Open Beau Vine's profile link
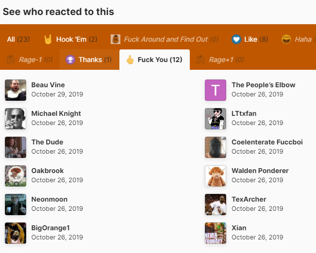Screen dimensions: 316x253 pyautogui.click(x=48, y=85)
